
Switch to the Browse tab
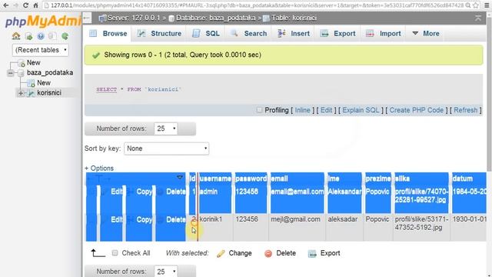[x=108, y=33]
